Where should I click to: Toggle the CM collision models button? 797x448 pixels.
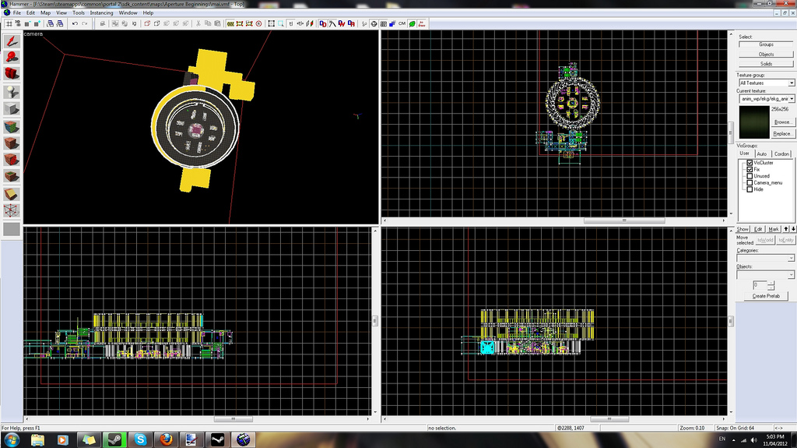click(402, 24)
